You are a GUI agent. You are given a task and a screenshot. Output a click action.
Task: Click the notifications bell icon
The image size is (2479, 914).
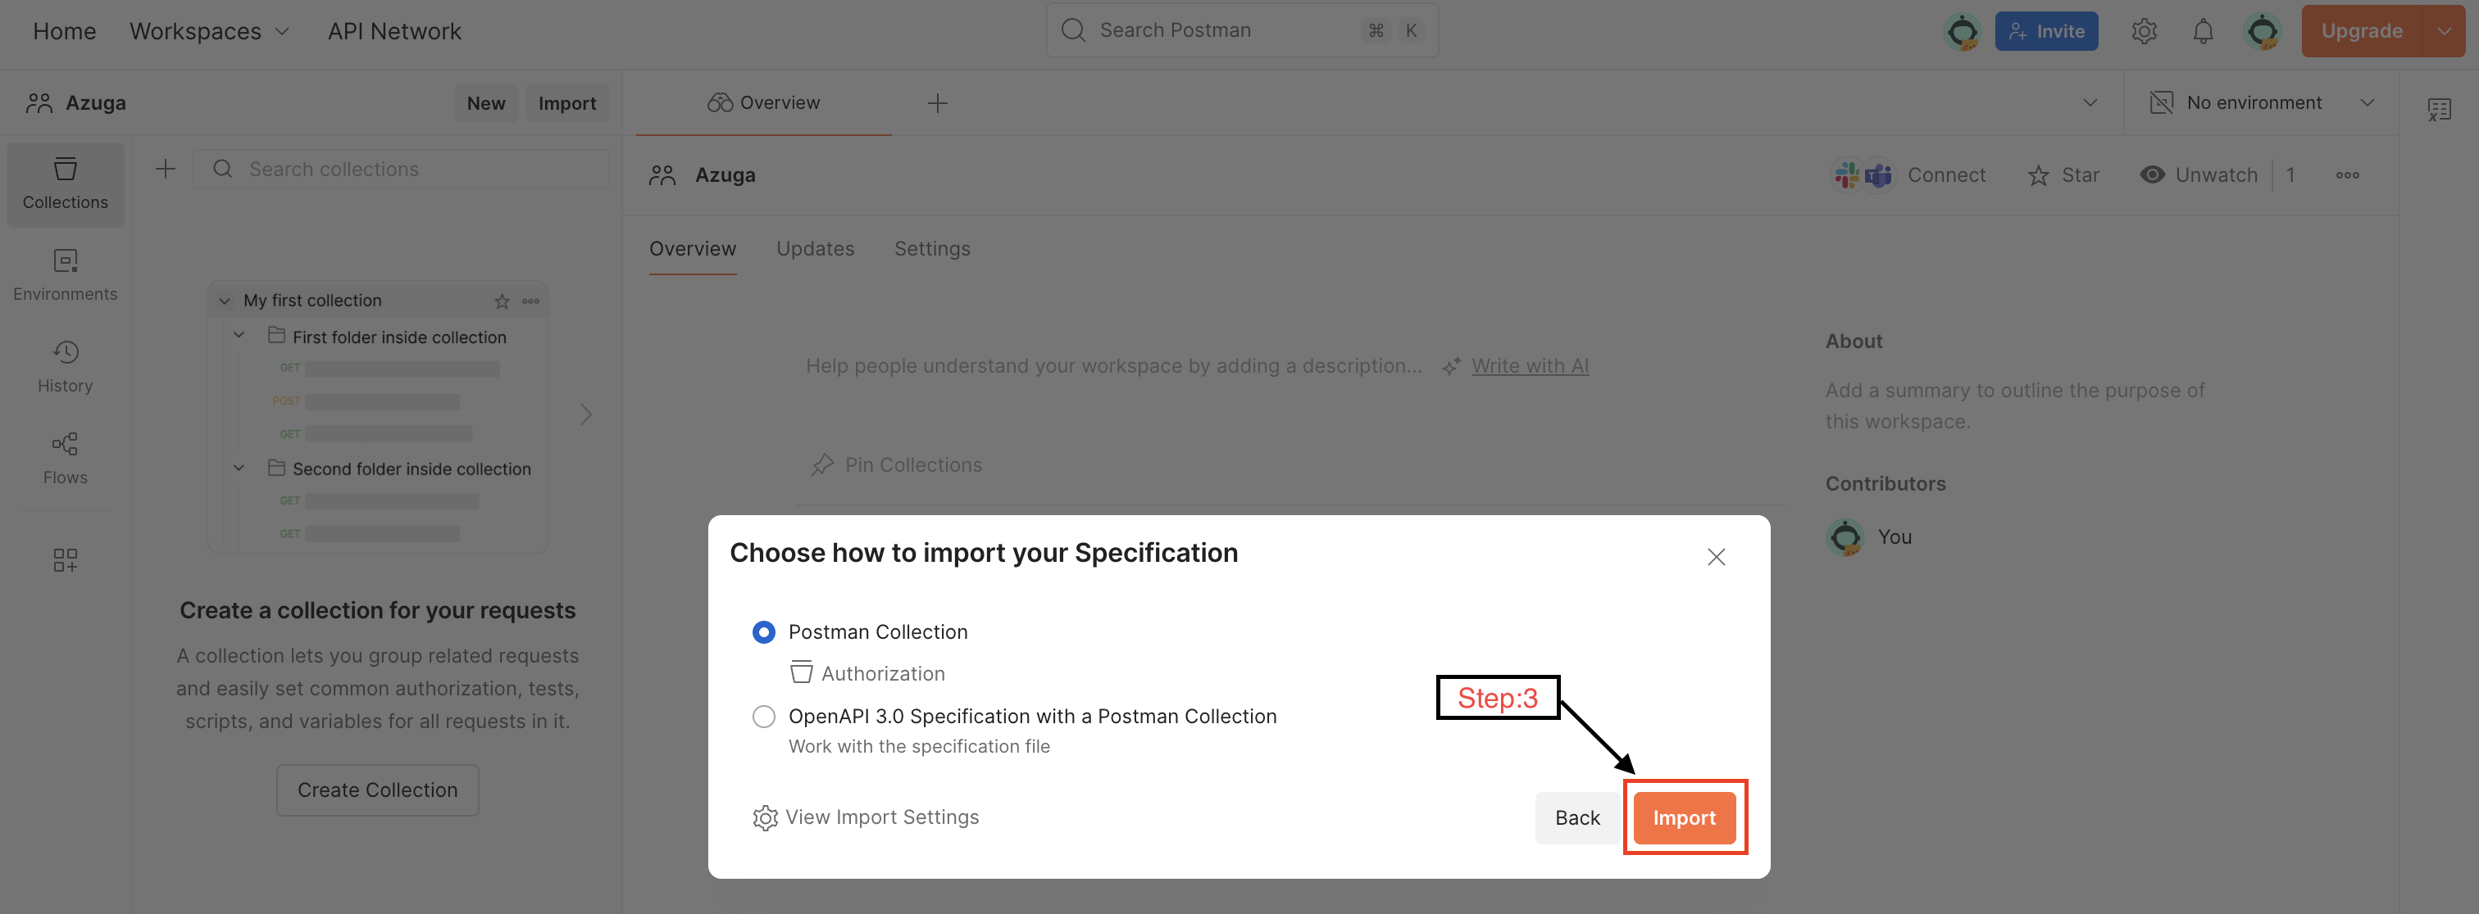point(2203,32)
